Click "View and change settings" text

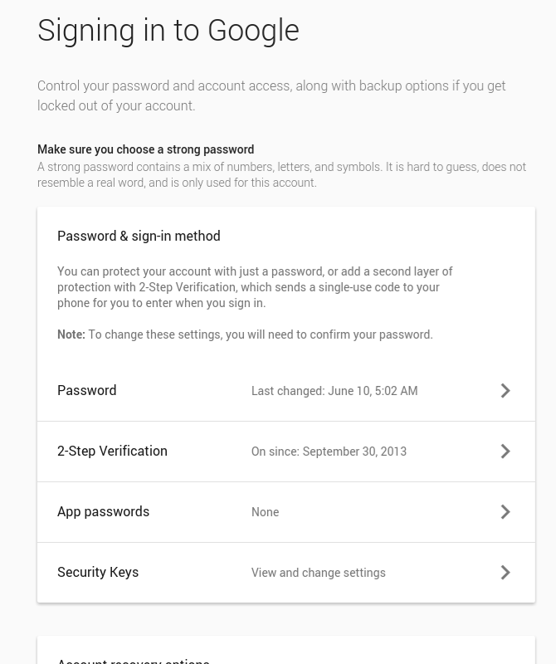pyautogui.click(x=318, y=573)
